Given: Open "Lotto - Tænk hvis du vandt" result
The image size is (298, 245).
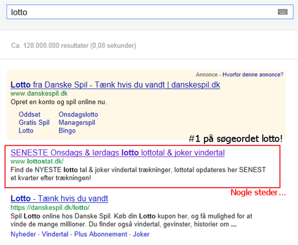Looking at the screenshot, I should tap(59, 198).
